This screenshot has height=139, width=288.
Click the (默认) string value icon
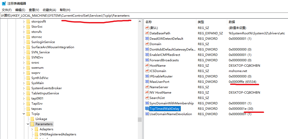pos(147,28)
